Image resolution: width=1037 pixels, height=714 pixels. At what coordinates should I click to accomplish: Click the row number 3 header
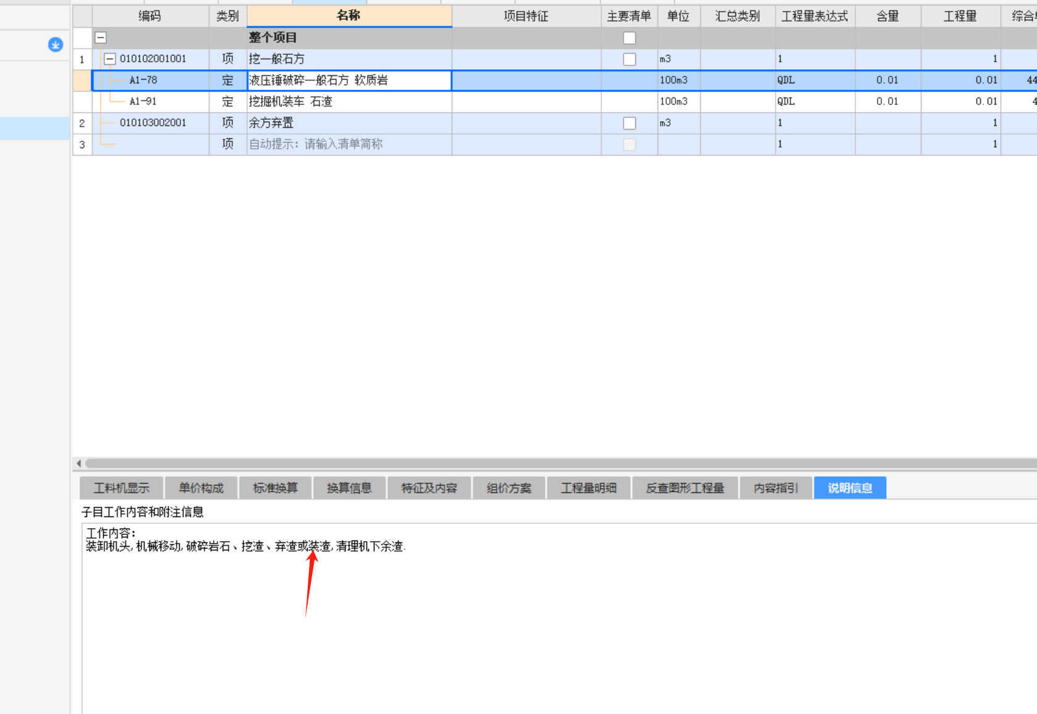(x=82, y=144)
